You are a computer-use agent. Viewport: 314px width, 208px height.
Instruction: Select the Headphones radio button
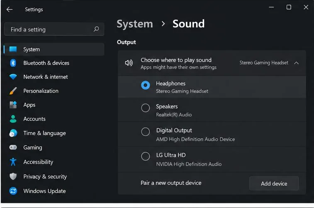click(145, 85)
